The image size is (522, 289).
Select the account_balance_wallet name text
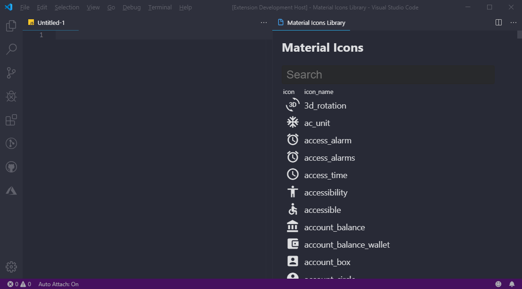click(x=347, y=245)
